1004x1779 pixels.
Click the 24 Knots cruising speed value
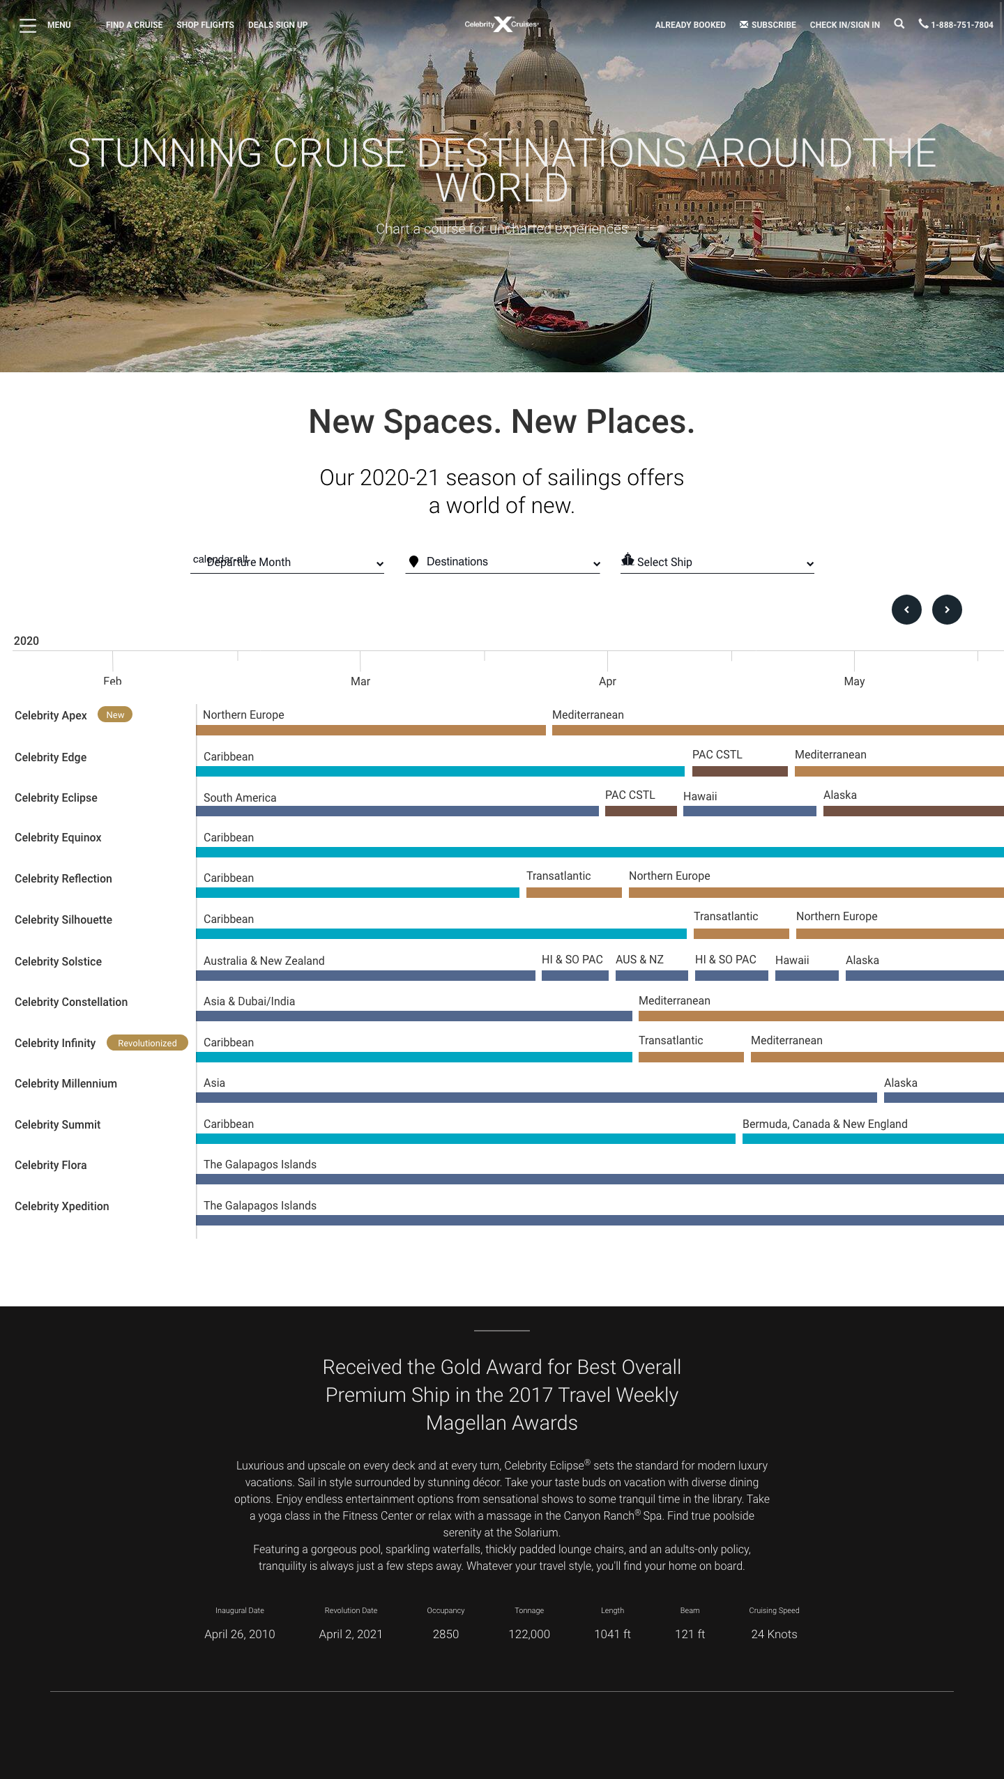click(774, 1634)
